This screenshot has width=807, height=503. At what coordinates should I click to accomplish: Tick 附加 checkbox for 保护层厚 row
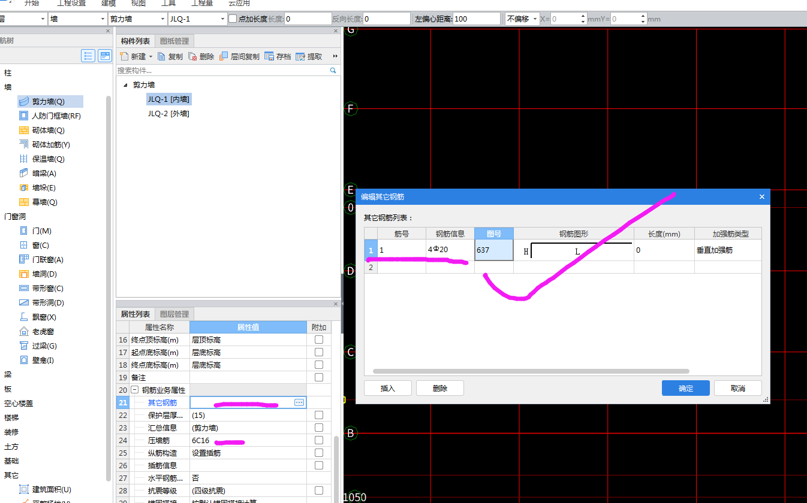pyautogui.click(x=319, y=415)
